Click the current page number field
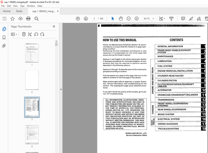208x153 pixels. [x=94, y=19]
